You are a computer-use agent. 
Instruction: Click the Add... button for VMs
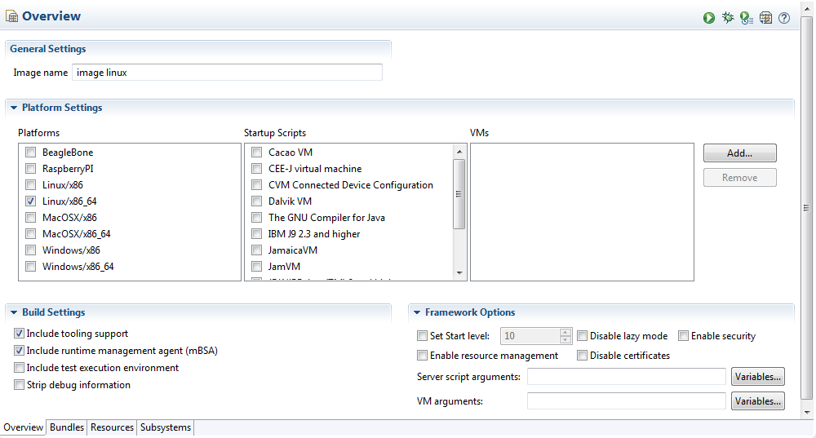(739, 153)
